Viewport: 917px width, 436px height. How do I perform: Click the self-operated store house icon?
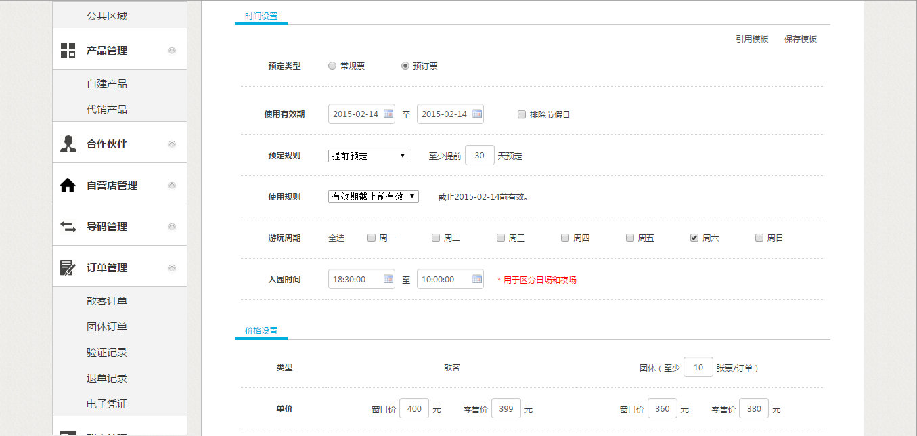[x=68, y=186]
